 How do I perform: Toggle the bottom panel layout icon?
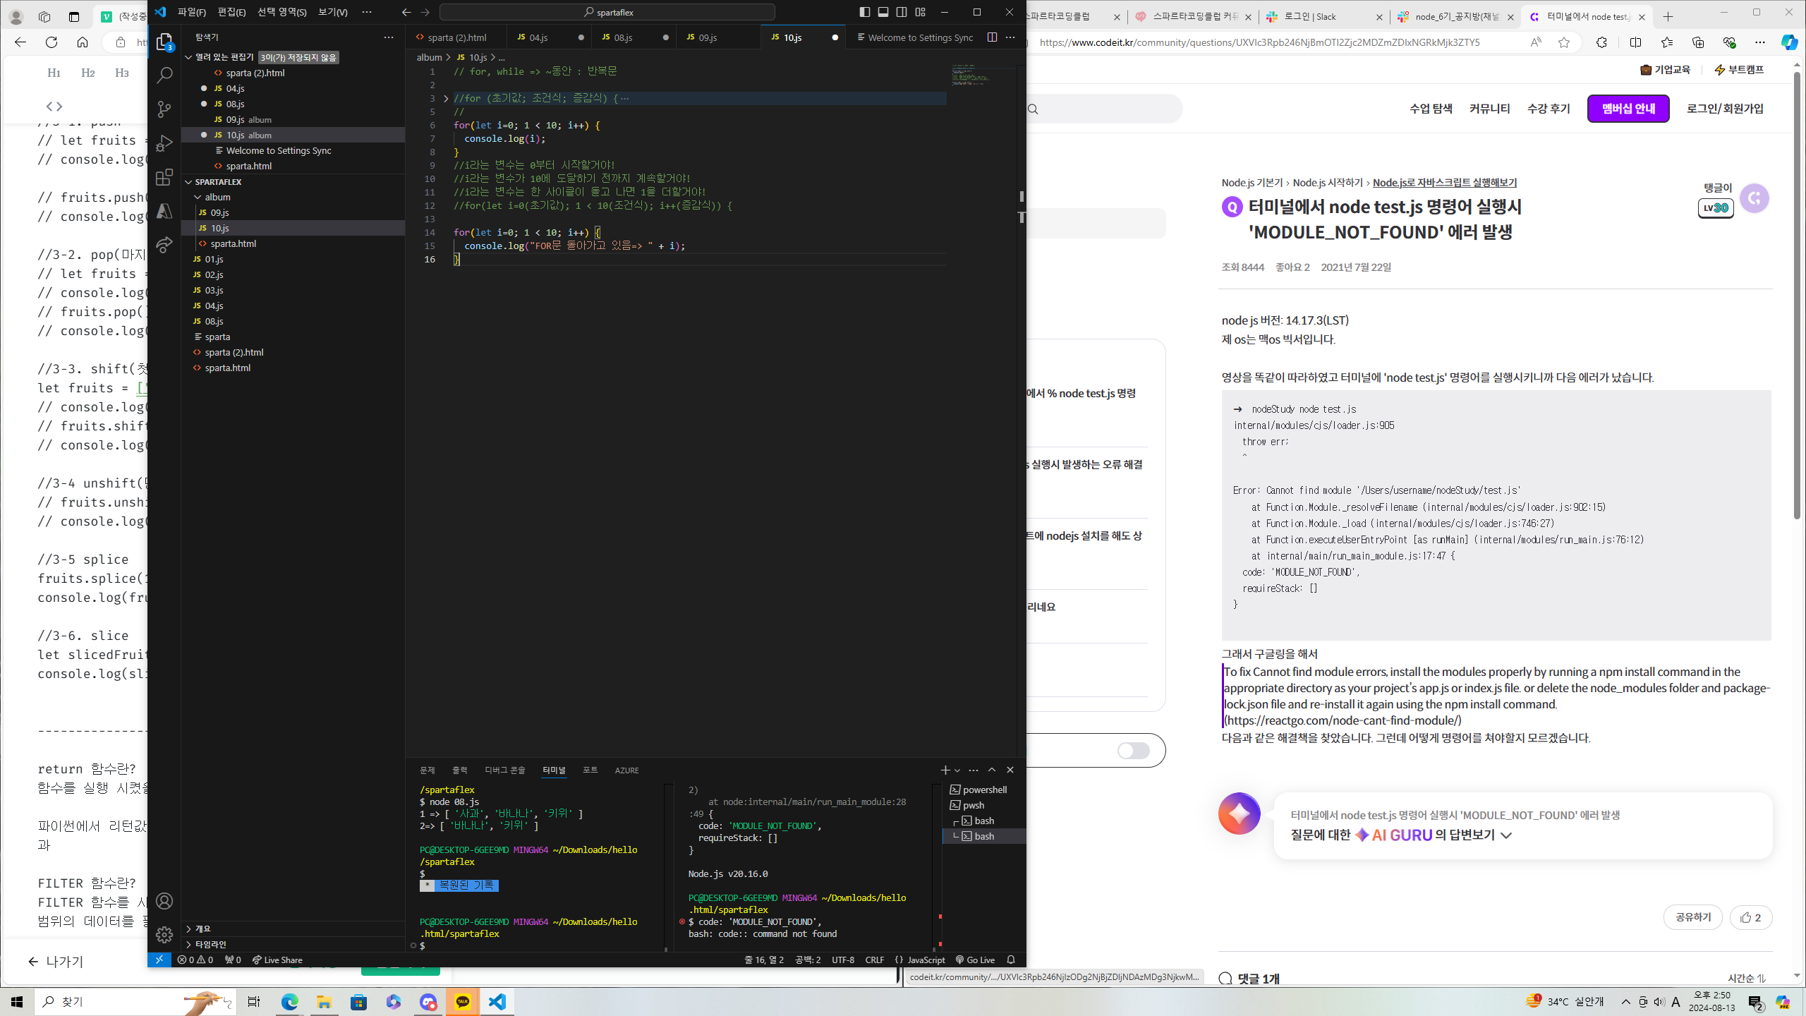click(883, 12)
